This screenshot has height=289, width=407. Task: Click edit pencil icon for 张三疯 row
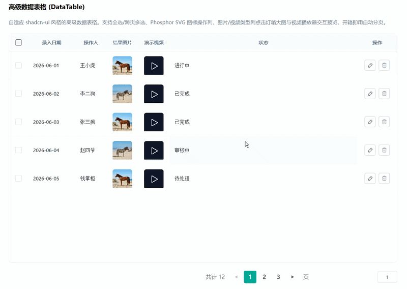pyautogui.click(x=370, y=122)
